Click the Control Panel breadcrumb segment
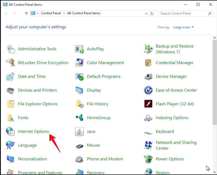The image size is (217, 175). 51,13
